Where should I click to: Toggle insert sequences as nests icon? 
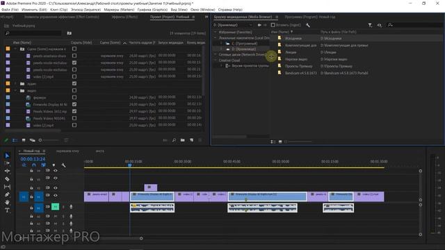tap(24, 165)
